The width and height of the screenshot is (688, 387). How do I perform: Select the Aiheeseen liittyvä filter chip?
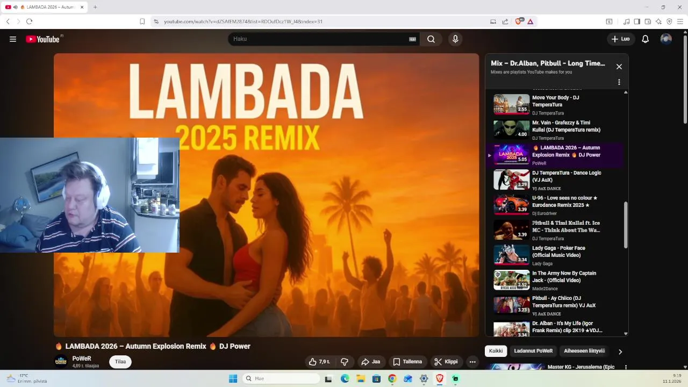[584, 351]
